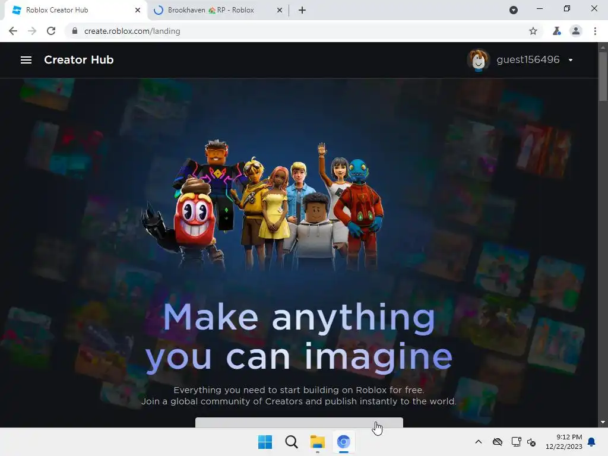Open the Chrome three-dot menu
This screenshot has height=456, width=608.
pyautogui.click(x=595, y=31)
